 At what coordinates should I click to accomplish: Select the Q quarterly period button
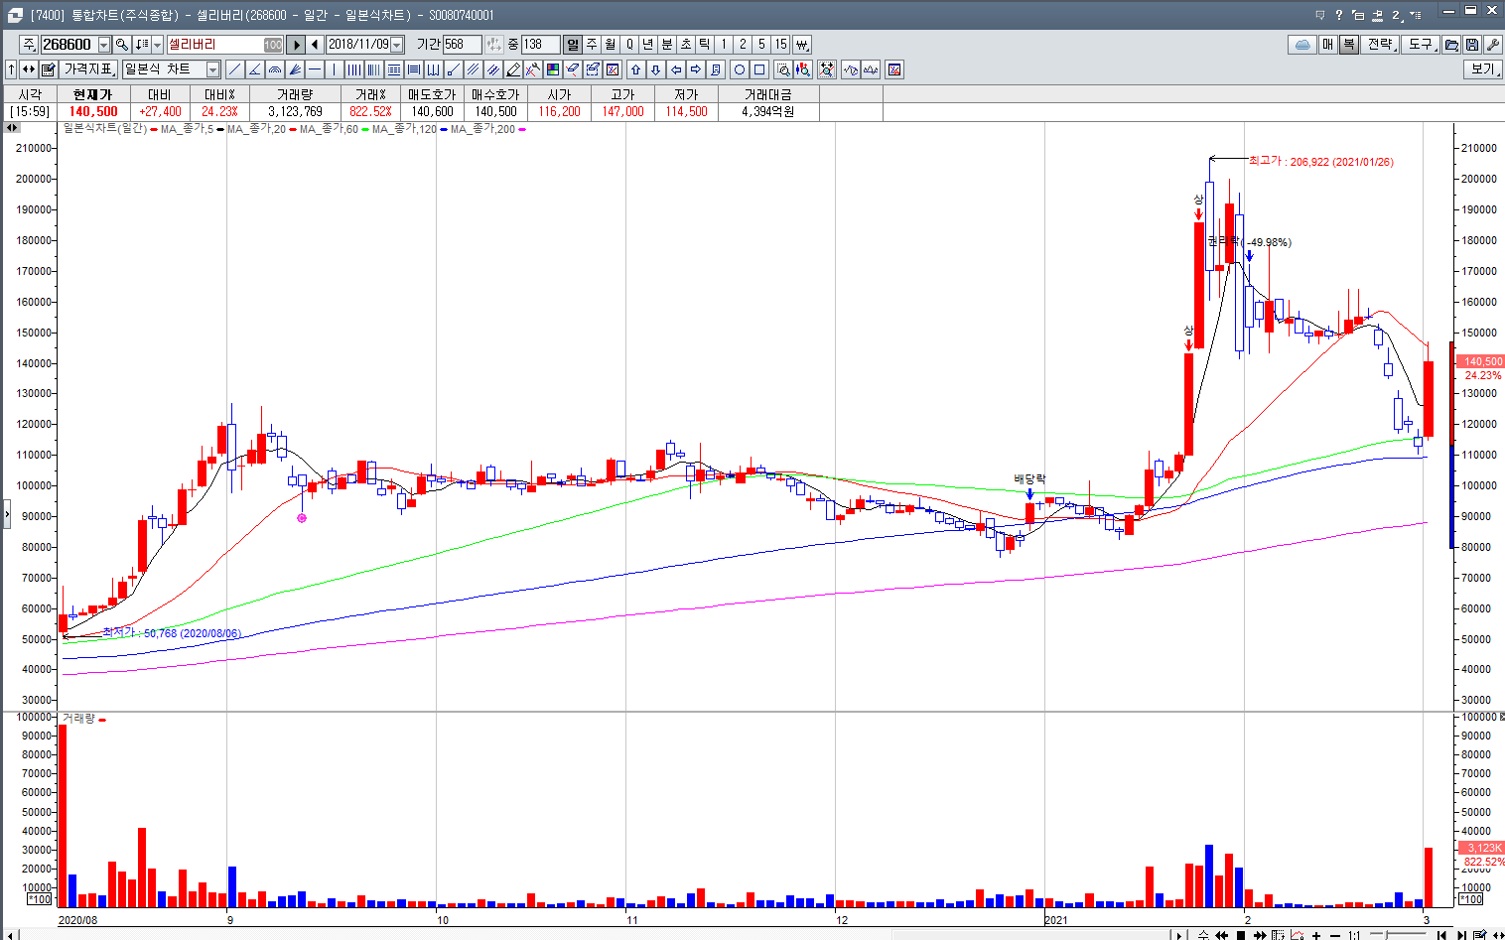629,45
